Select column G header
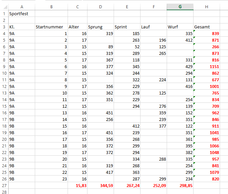The image size is (228, 194). (180, 7)
